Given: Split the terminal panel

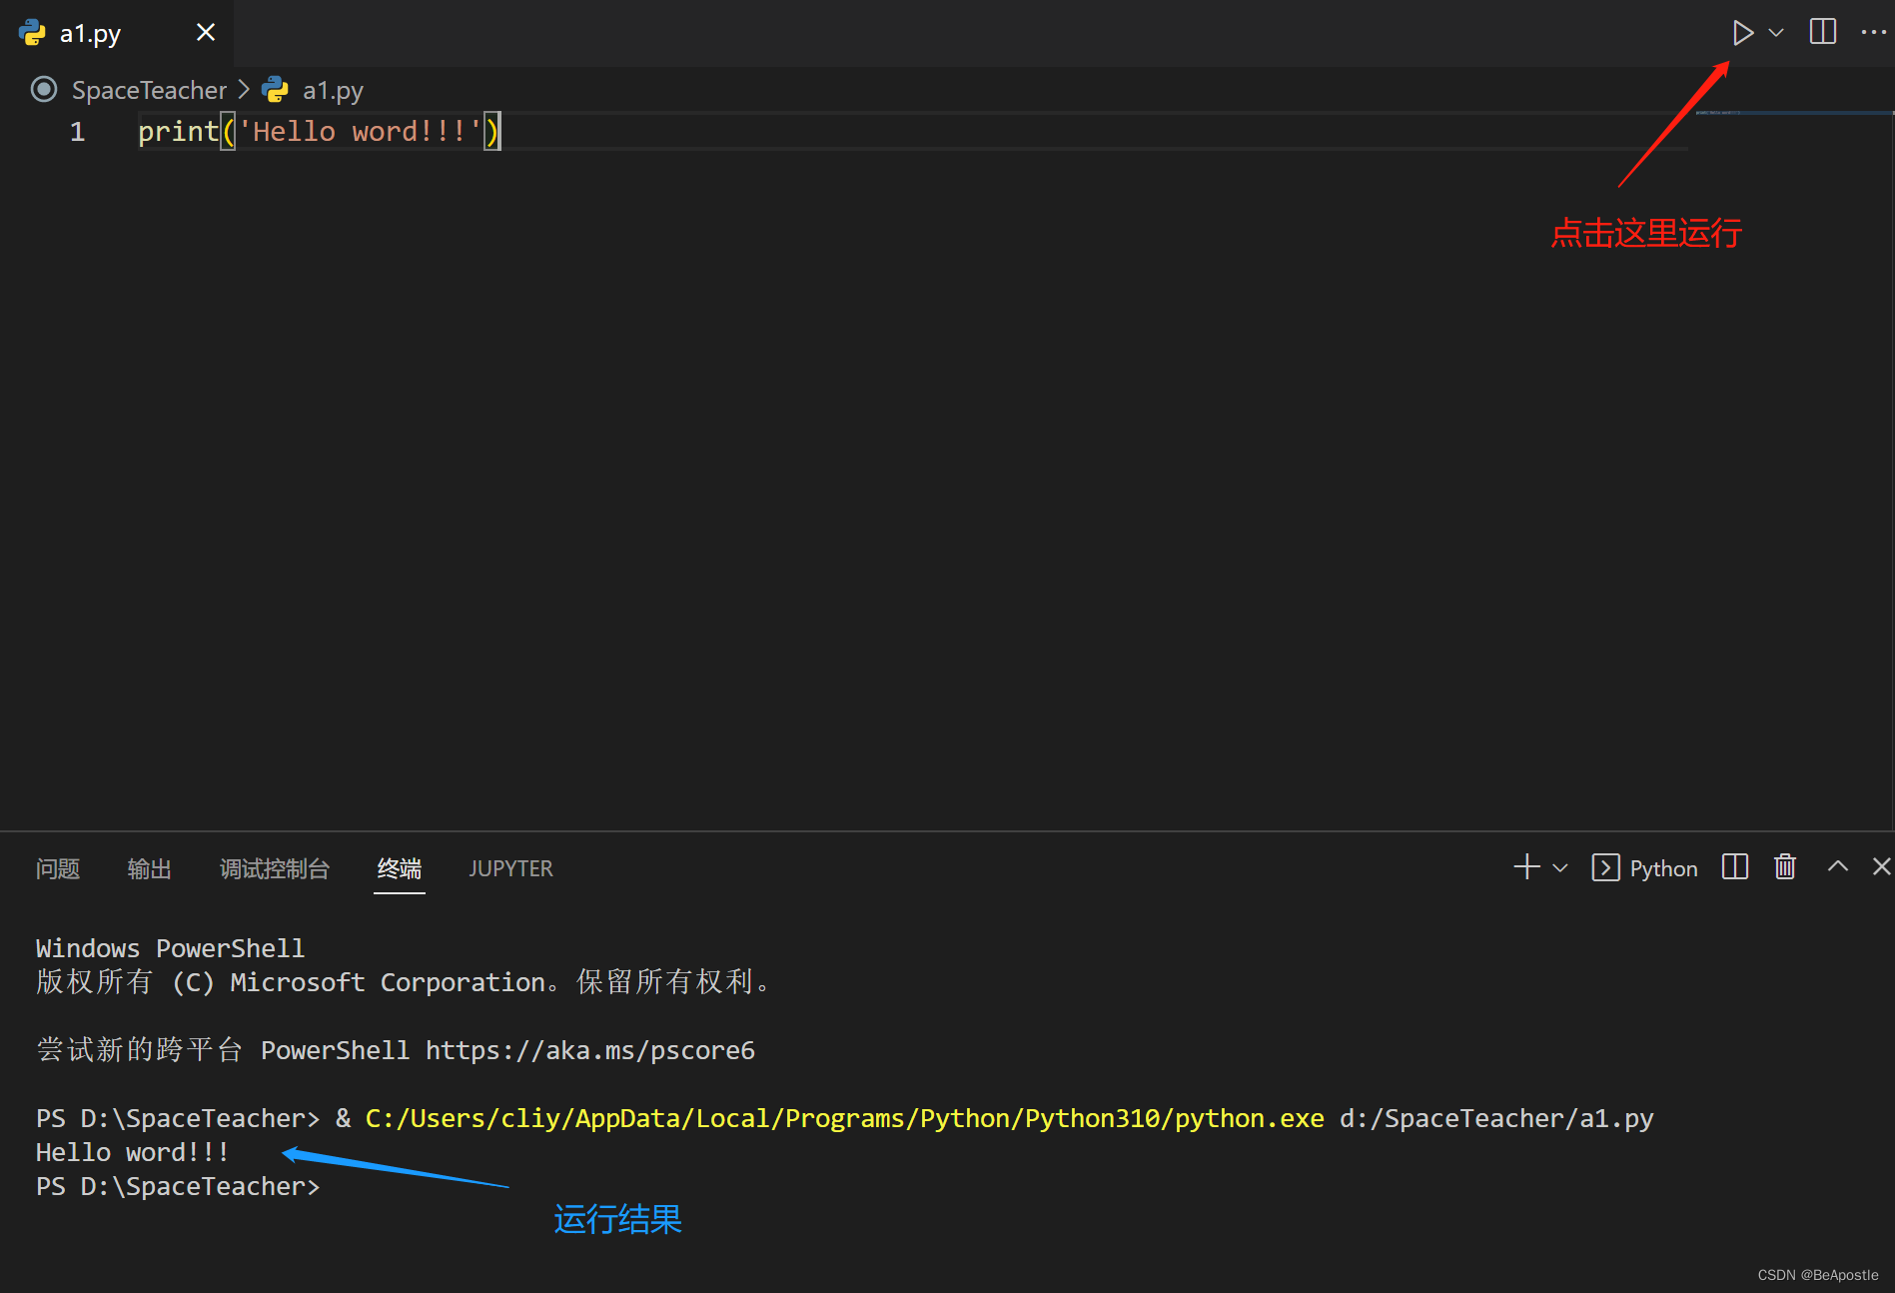Looking at the screenshot, I should (x=1735, y=867).
